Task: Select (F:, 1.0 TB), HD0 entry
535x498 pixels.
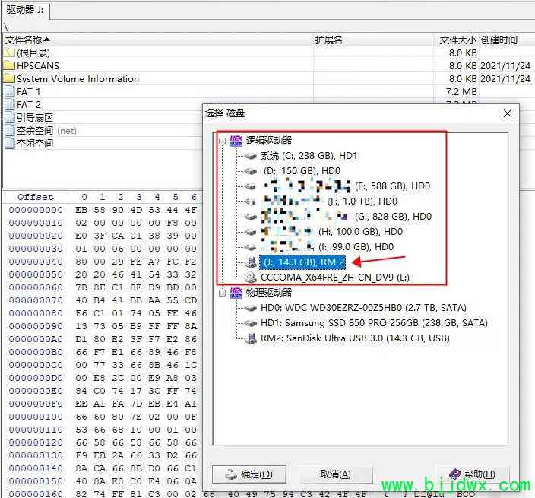Action: 362,201
